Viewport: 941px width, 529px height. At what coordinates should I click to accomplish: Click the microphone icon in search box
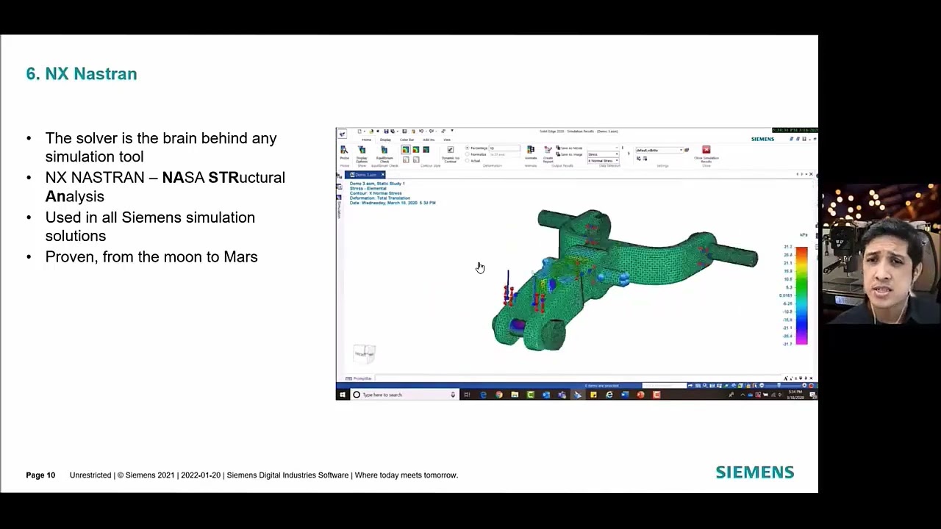pyautogui.click(x=453, y=395)
